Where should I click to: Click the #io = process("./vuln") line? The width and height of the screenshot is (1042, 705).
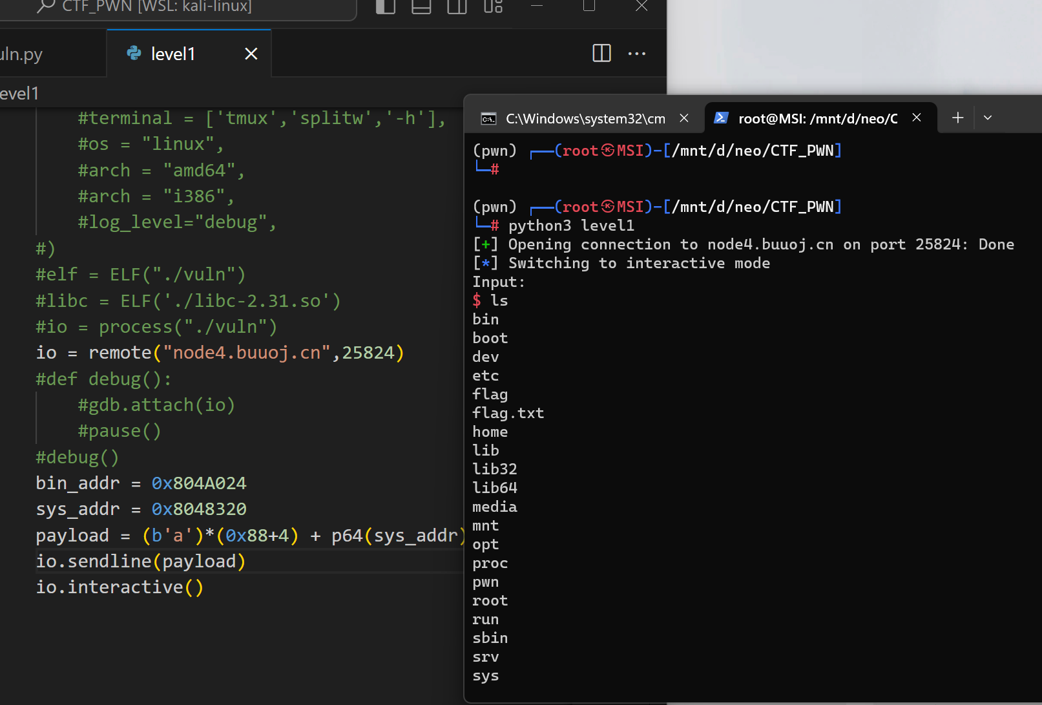click(x=156, y=327)
